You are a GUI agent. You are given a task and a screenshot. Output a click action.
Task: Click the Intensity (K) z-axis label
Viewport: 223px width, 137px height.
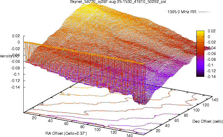(9, 56)
